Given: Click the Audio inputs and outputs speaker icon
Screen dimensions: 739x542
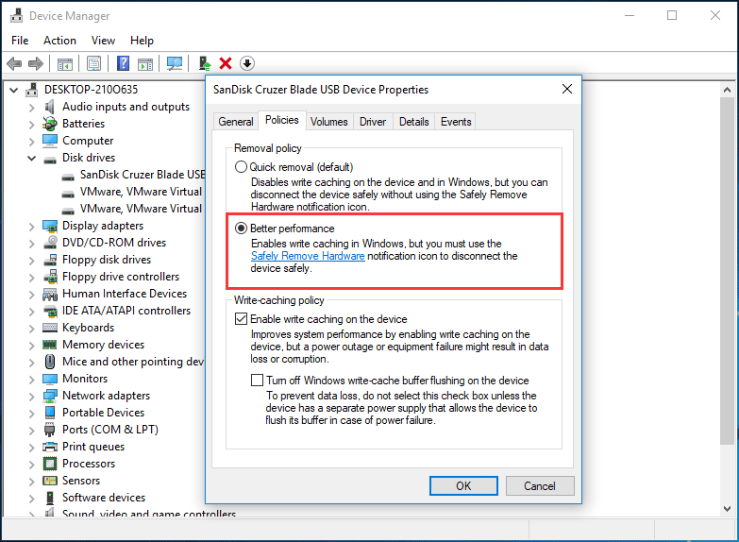Looking at the screenshot, I should (x=49, y=107).
